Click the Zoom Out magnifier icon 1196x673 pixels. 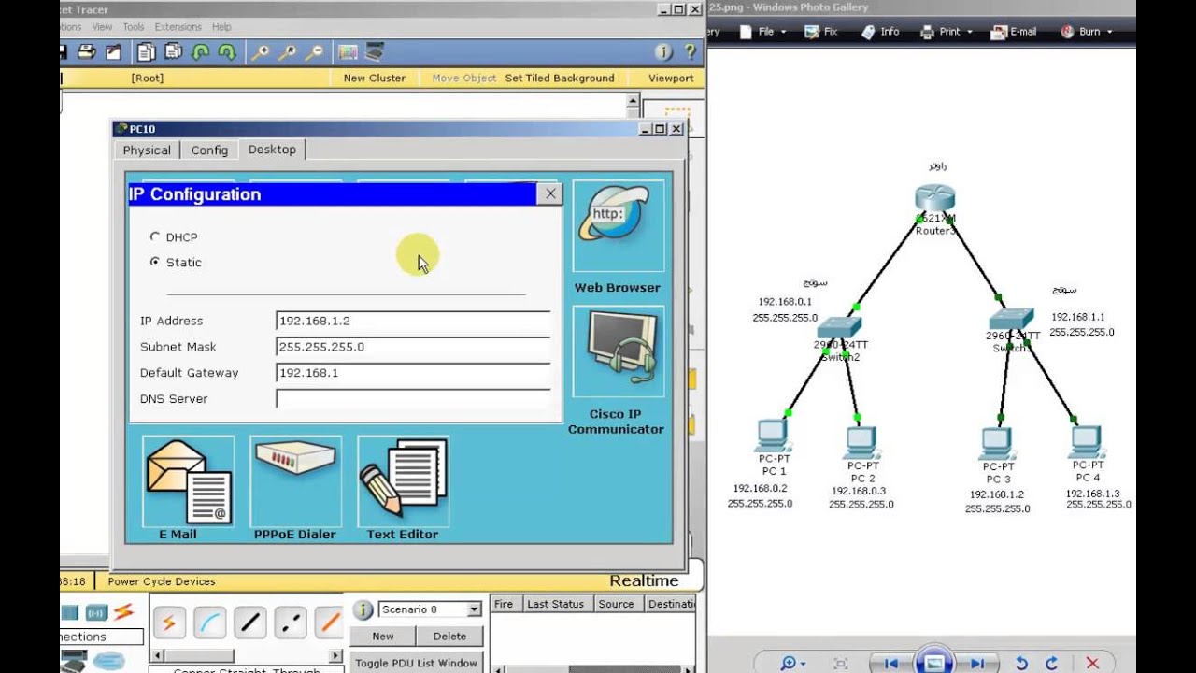pyautogui.click(x=316, y=52)
